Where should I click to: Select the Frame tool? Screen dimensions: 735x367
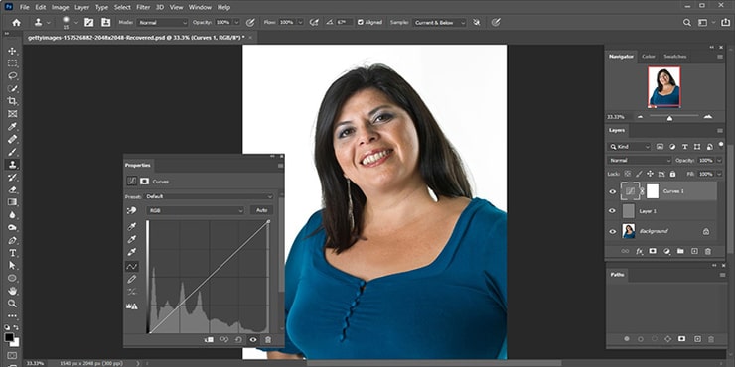(12, 114)
